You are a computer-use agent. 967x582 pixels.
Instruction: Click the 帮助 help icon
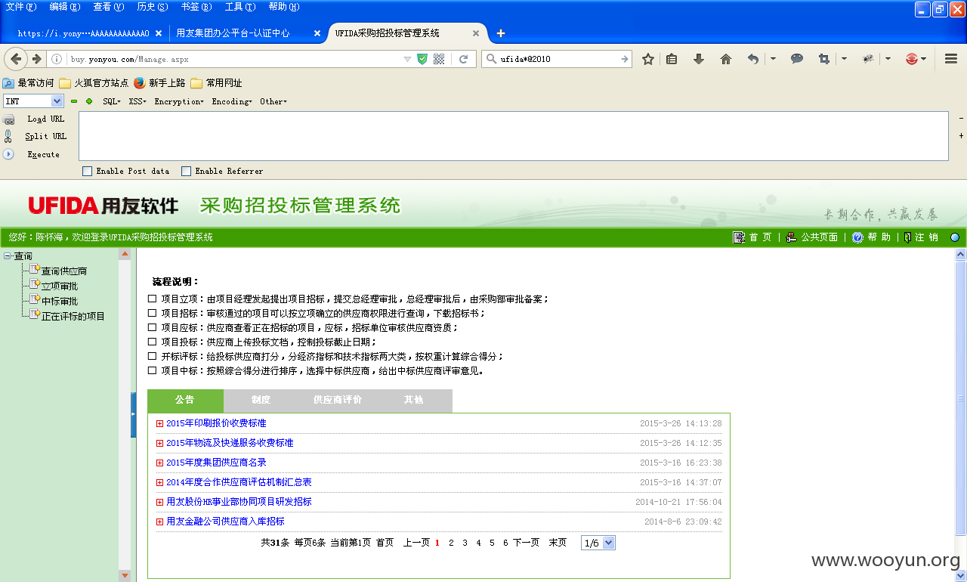coord(857,237)
